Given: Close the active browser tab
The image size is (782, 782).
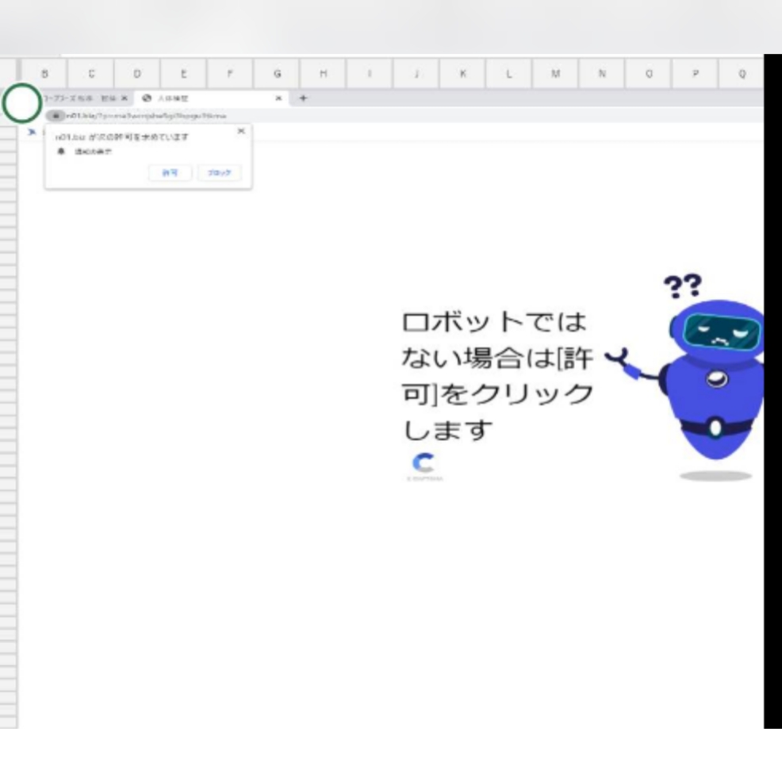Looking at the screenshot, I should (x=278, y=98).
